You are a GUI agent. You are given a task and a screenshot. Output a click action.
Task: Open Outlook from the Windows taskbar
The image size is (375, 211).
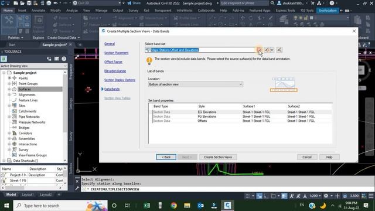(x=200, y=206)
